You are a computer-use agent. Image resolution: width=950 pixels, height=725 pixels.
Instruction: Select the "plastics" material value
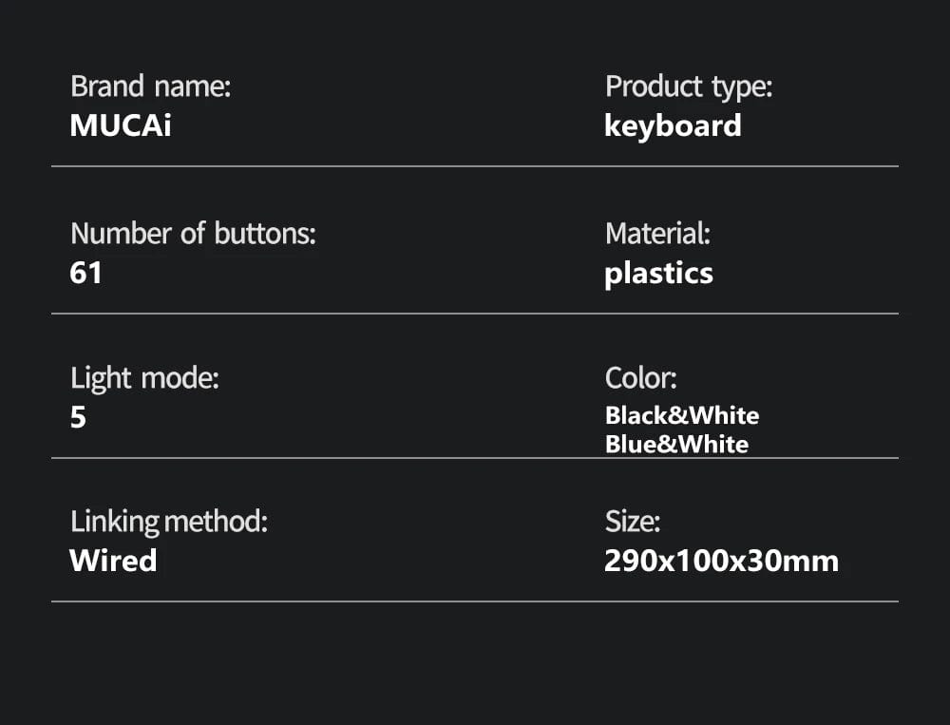click(x=658, y=274)
